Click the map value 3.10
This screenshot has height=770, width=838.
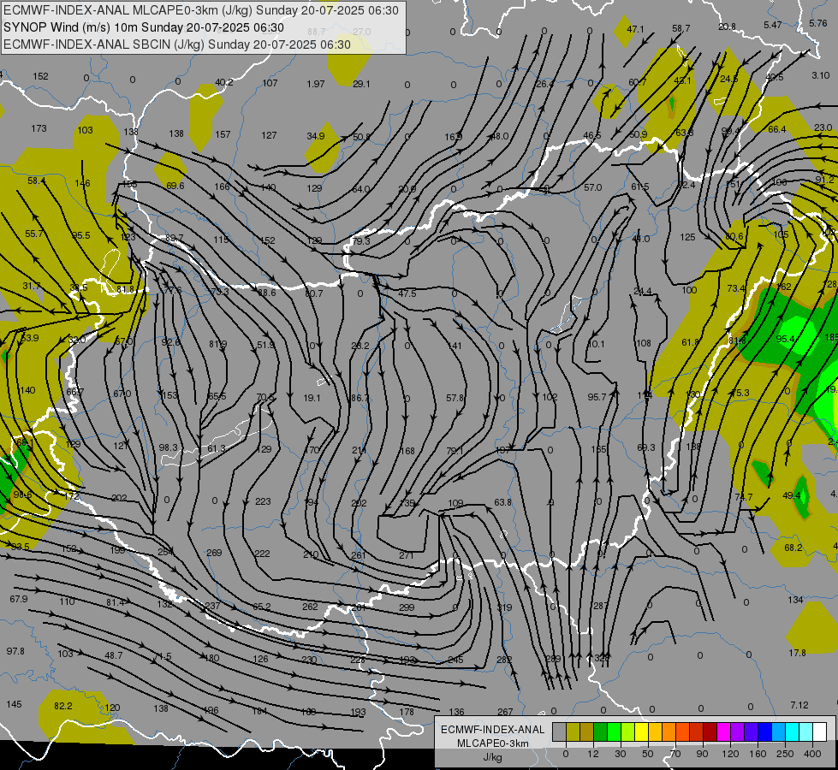click(820, 75)
